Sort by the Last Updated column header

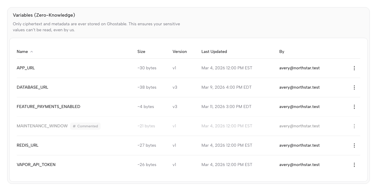click(214, 51)
